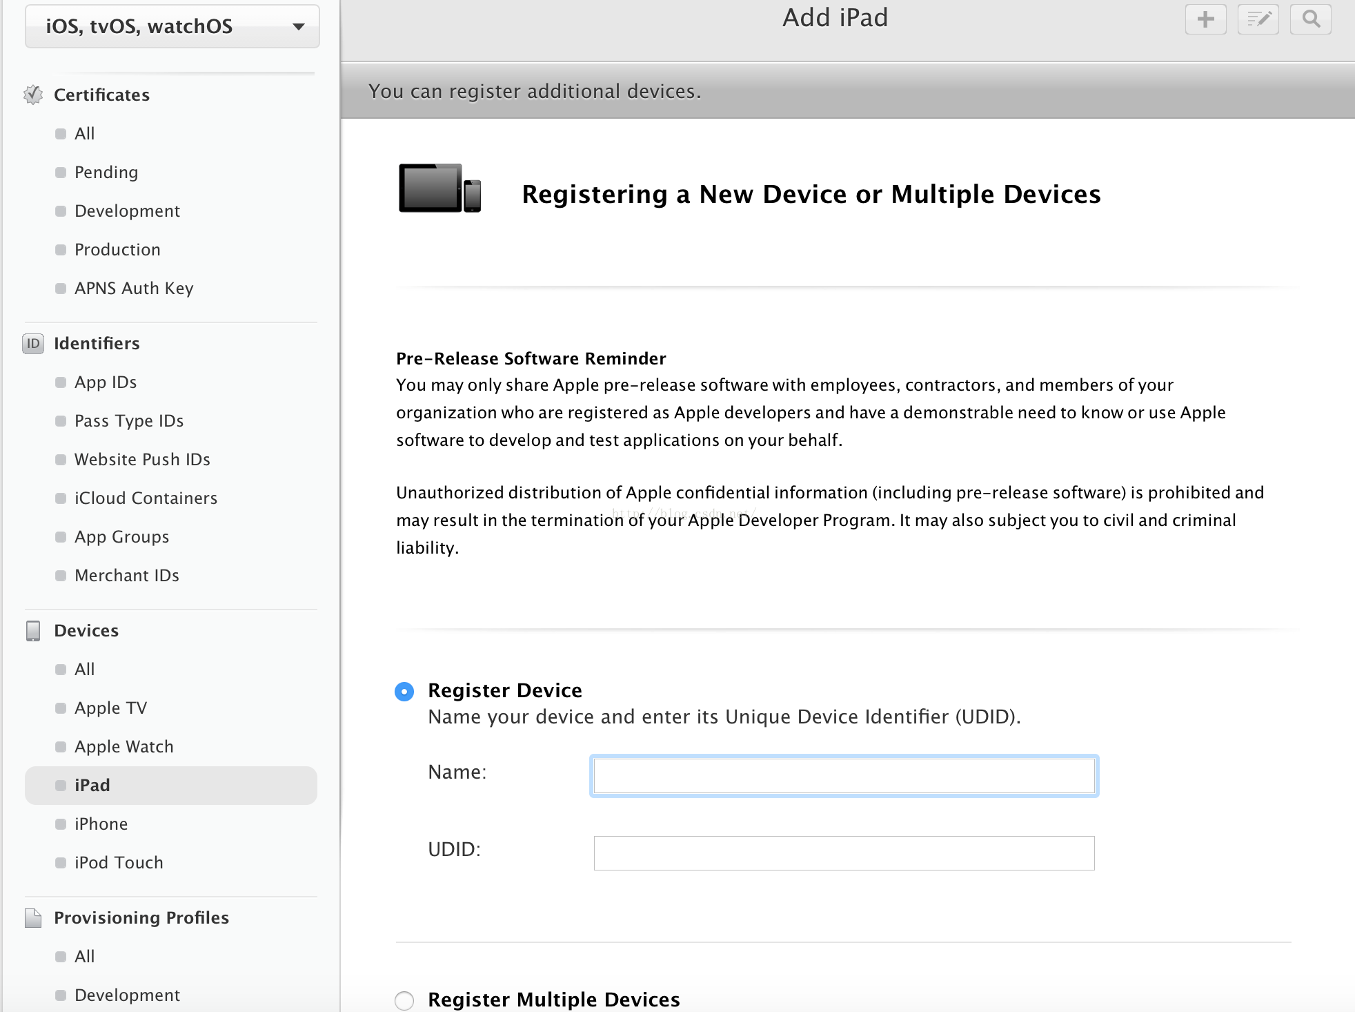Focus the UDID input field
This screenshot has width=1355, height=1012.
tap(844, 853)
